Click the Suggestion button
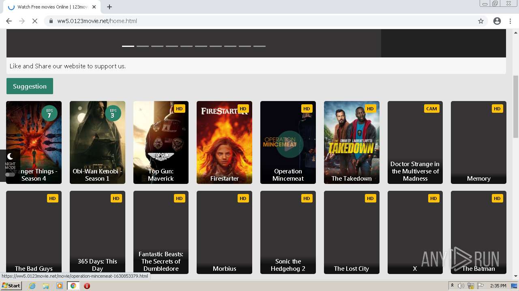Image resolution: width=519 pixels, height=291 pixels. pos(30,86)
